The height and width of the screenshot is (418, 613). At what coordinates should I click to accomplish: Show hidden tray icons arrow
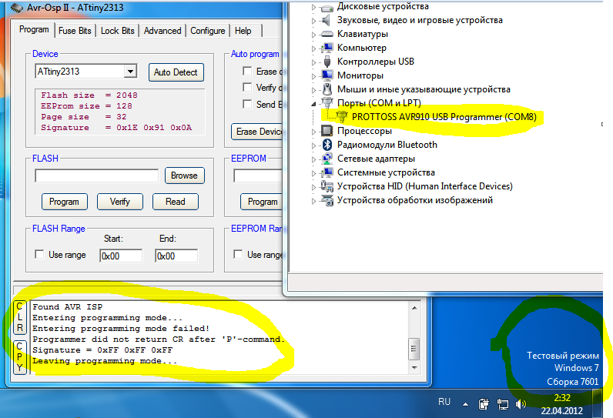pyautogui.click(x=465, y=403)
